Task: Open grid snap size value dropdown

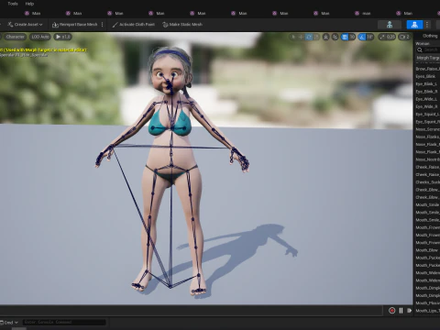Action: (x=352, y=37)
